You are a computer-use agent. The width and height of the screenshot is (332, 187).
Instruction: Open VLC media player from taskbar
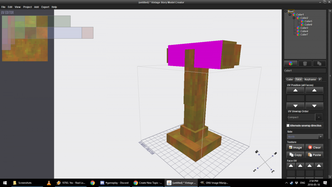[49, 183]
